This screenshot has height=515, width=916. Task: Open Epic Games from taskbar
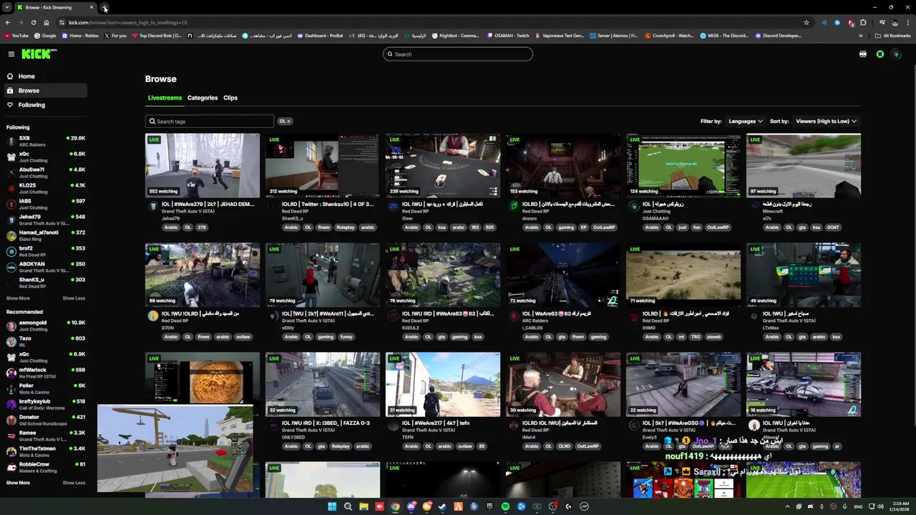(489, 506)
